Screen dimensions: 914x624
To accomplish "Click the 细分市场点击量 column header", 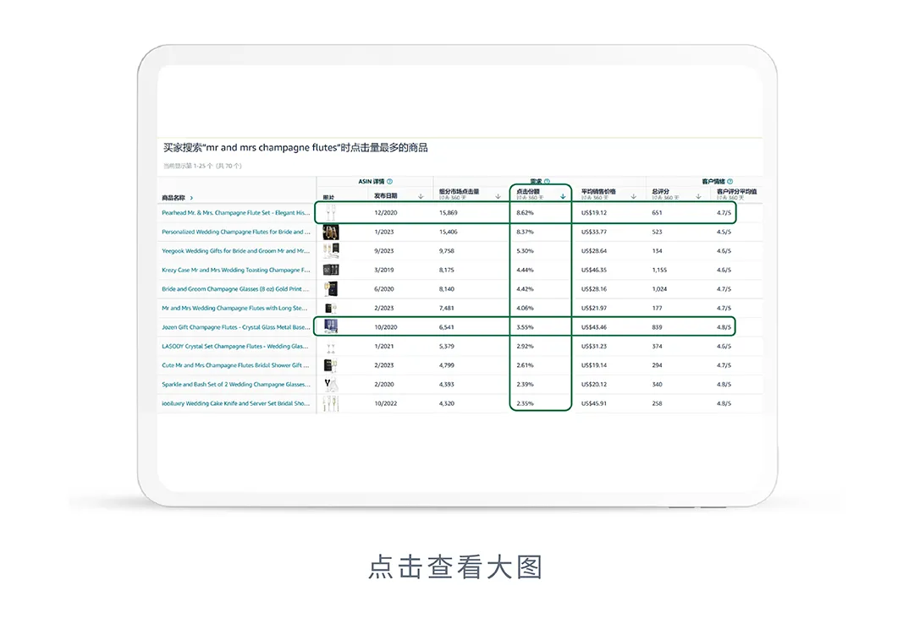I will (460, 191).
